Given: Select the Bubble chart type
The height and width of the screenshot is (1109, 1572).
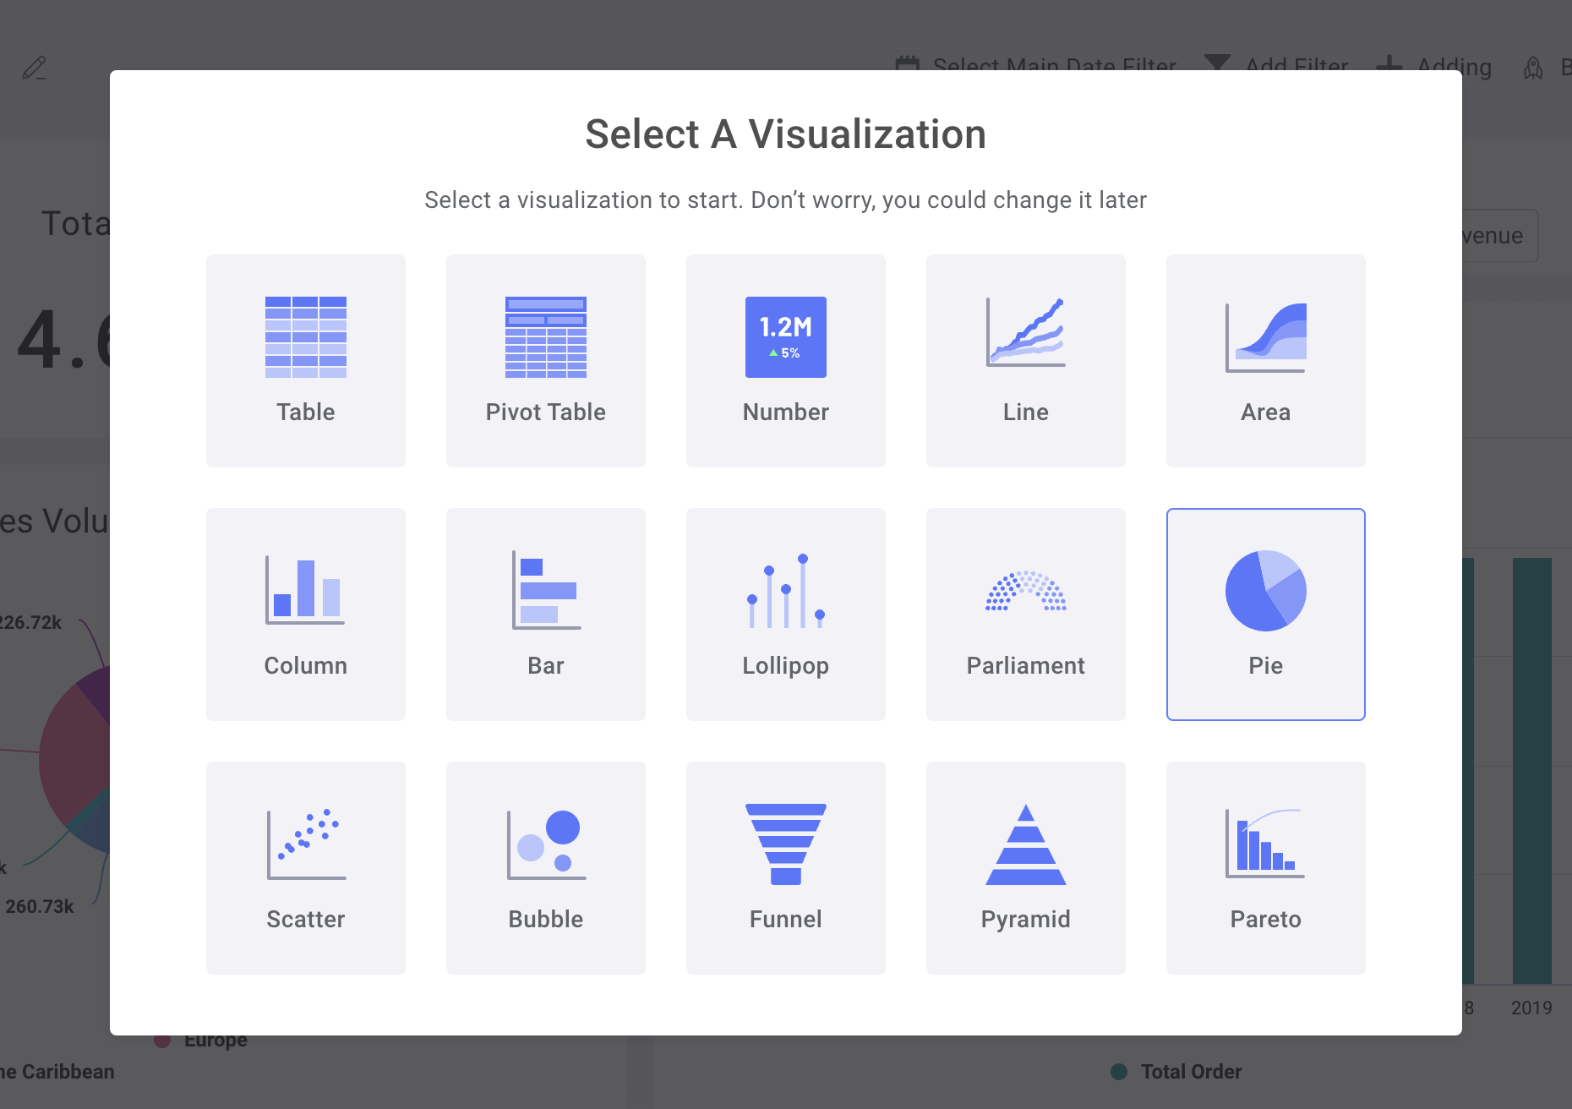Looking at the screenshot, I should point(546,868).
